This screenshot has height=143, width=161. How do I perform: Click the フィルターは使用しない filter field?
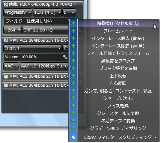(36, 21)
